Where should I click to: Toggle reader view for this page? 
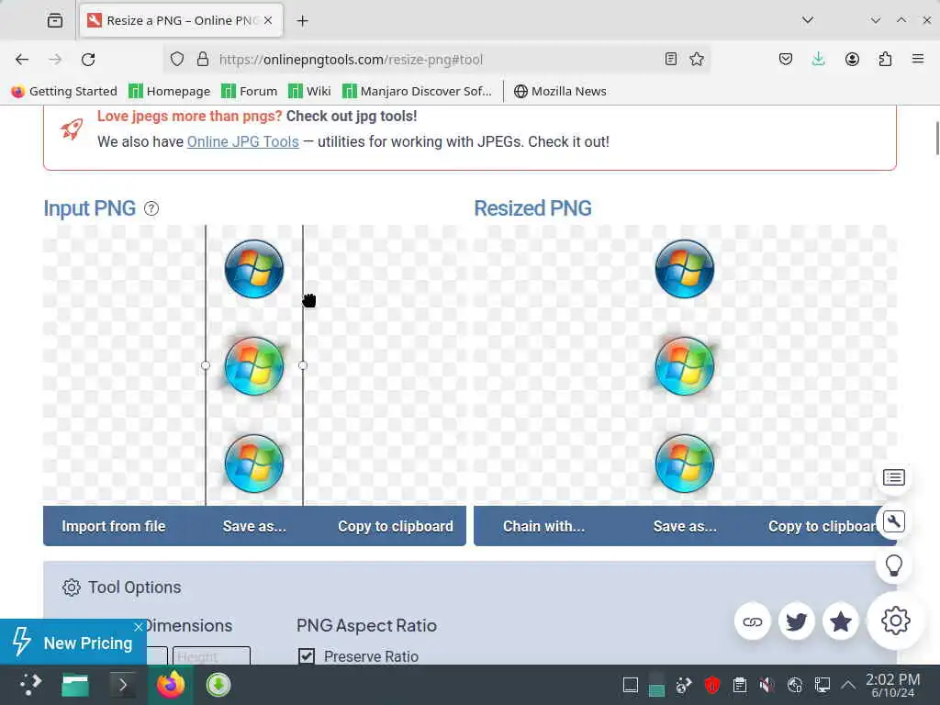click(671, 59)
